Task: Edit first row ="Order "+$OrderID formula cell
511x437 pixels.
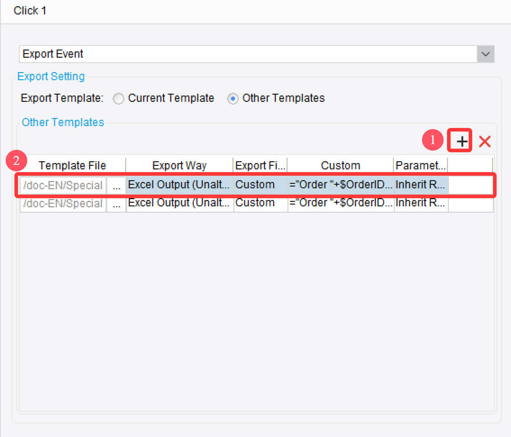Action: [x=341, y=185]
